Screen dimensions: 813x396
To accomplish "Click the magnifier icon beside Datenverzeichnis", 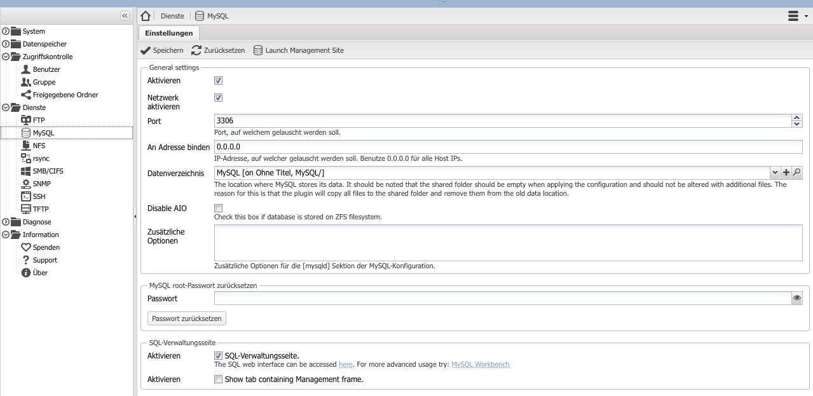I will pos(797,172).
